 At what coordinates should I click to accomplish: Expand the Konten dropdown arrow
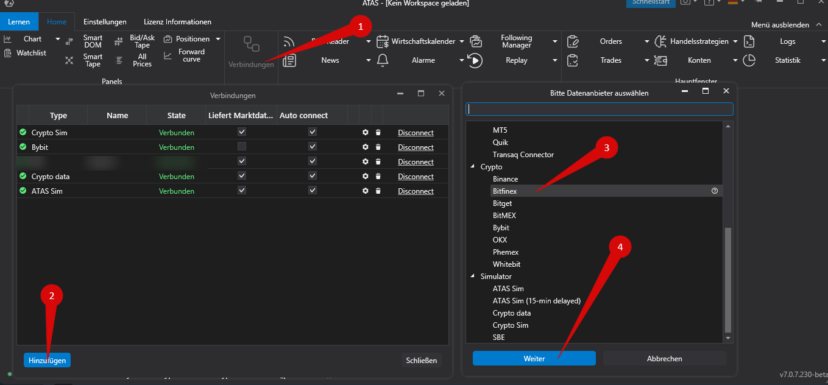click(x=735, y=60)
